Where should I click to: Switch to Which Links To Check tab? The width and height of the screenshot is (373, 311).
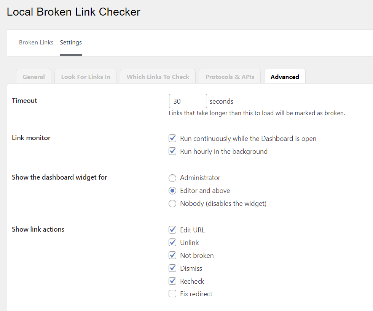(x=158, y=76)
